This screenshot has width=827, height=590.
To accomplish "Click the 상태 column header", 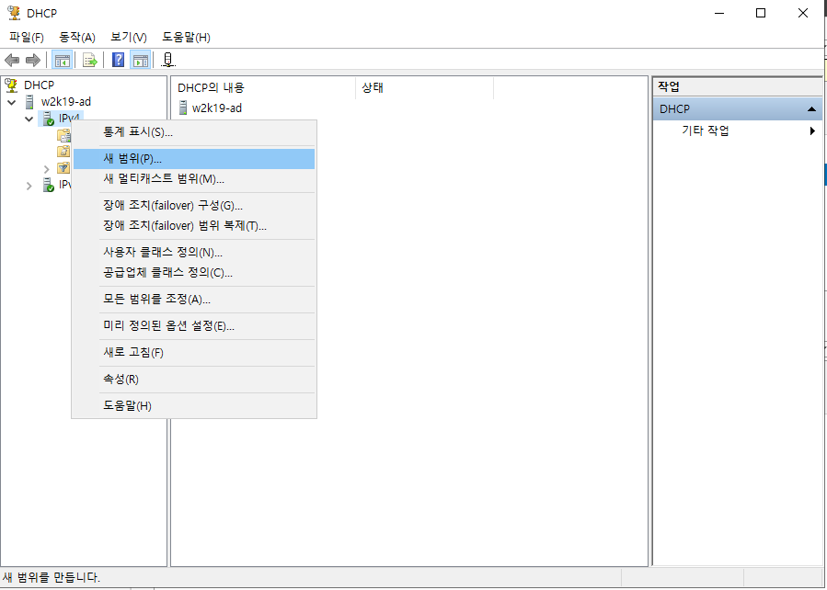I will [425, 88].
